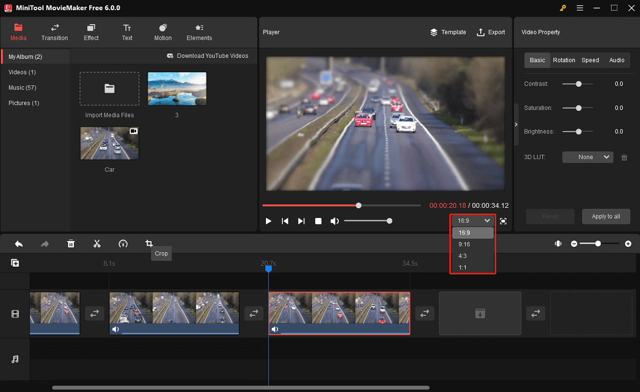
Task: Stop the video playback
Action: coord(318,221)
